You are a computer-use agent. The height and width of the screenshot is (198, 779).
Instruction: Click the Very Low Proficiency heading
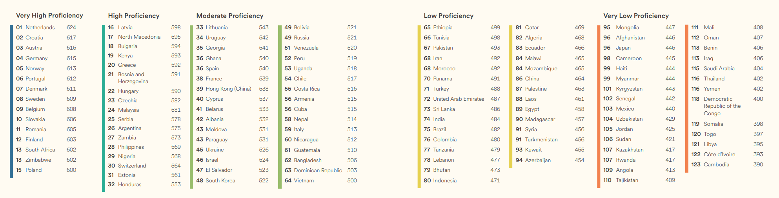coord(636,16)
